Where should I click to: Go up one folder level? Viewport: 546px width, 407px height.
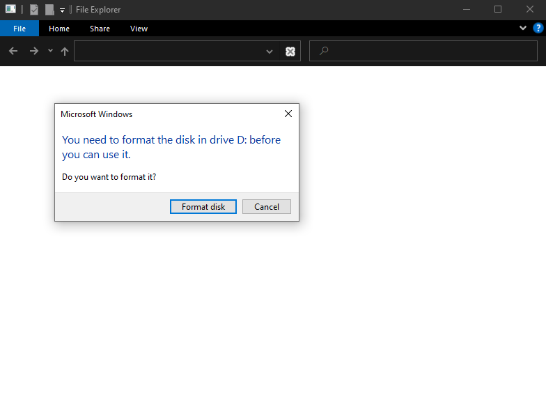point(65,52)
